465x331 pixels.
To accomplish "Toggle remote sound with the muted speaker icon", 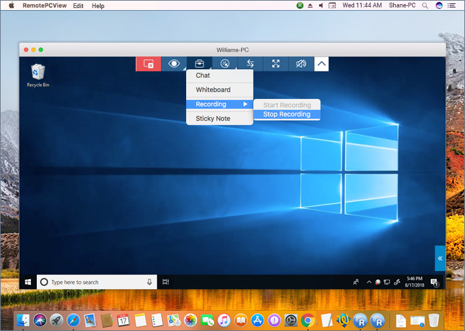I will tap(301, 64).
